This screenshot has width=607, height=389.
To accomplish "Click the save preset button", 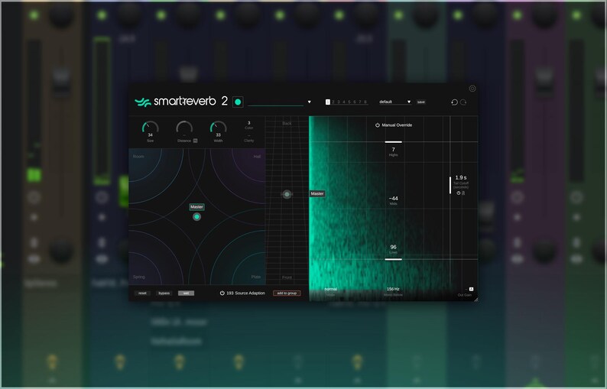I will coord(420,102).
